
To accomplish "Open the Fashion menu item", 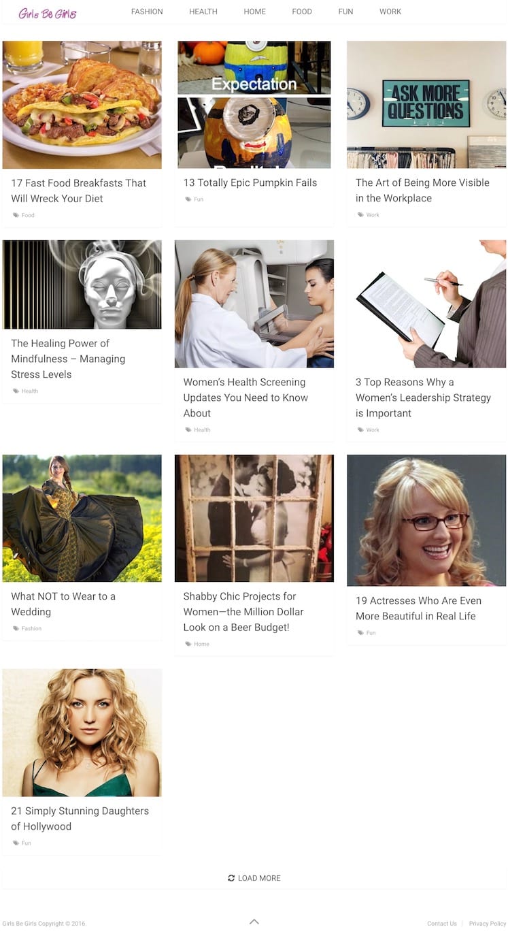I will tap(147, 12).
